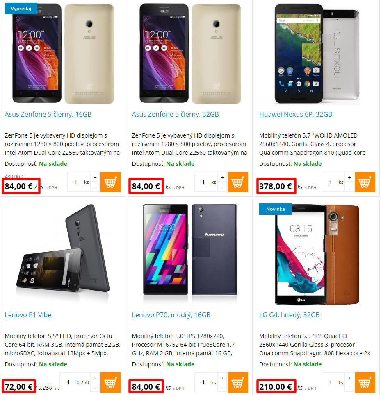
Task: Add Lenovo P70 modrý to cart
Action: coord(238,383)
